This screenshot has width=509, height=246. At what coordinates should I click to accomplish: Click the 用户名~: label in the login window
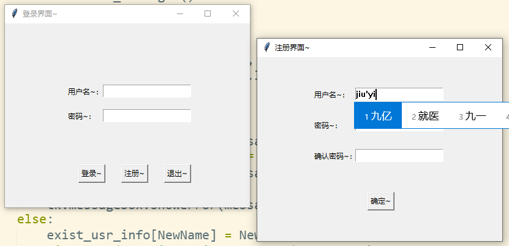coord(83,92)
